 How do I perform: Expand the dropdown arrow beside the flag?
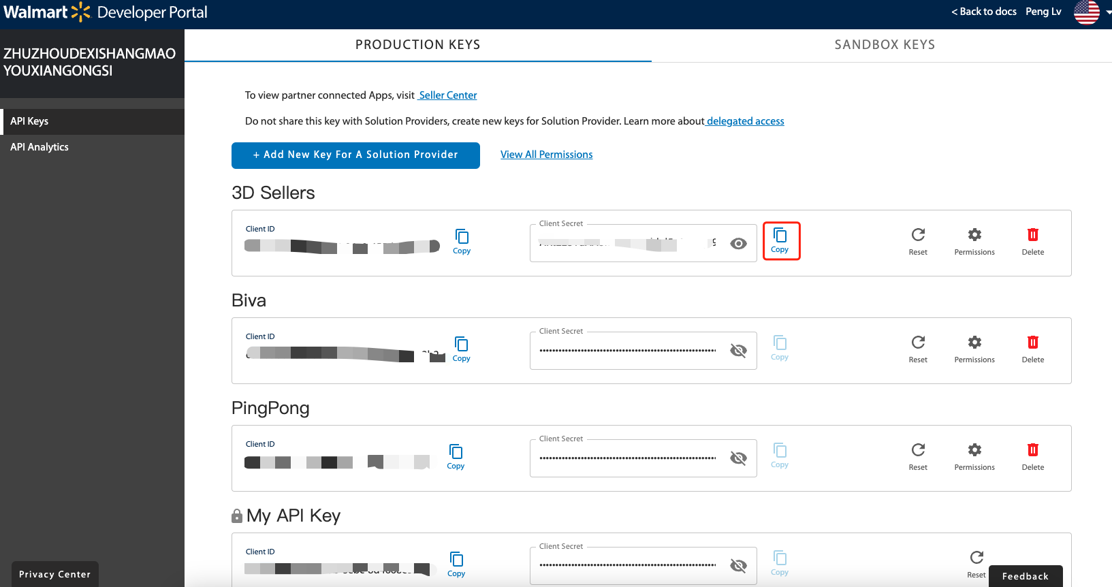point(1108,12)
